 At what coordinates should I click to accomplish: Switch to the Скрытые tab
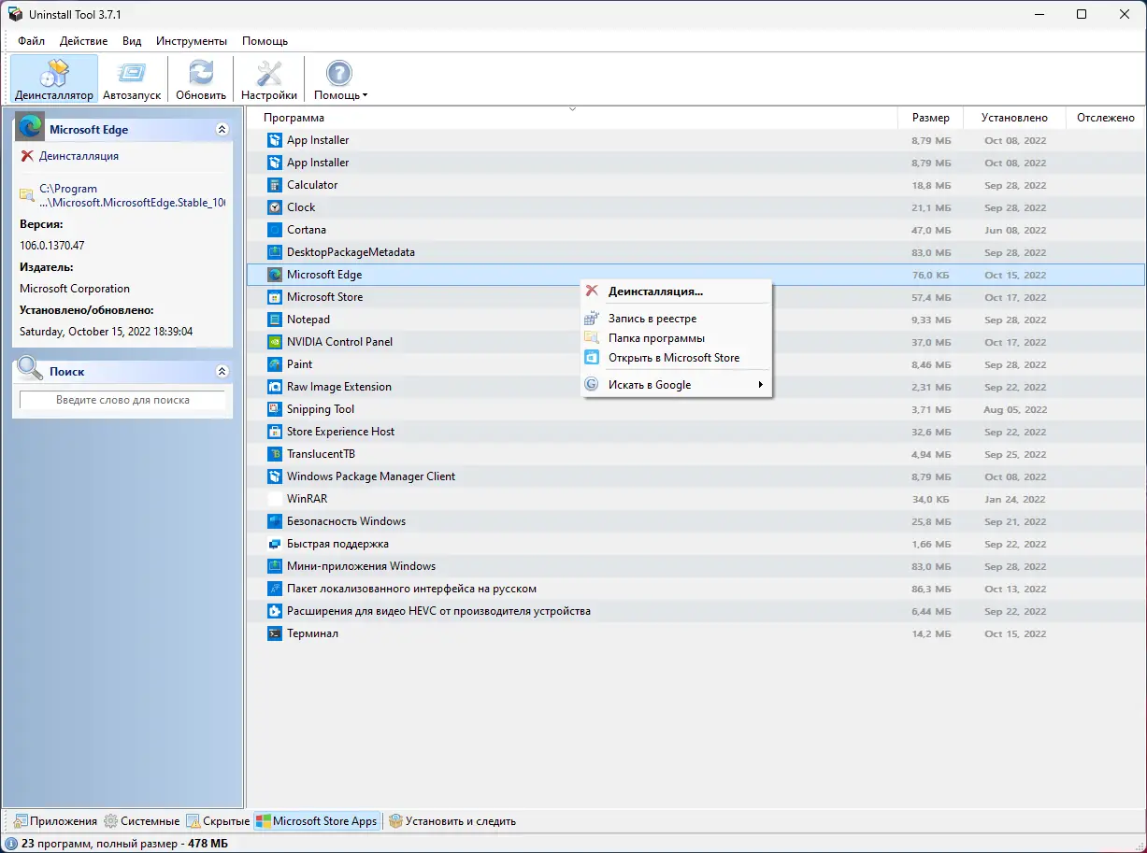pyautogui.click(x=218, y=821)
